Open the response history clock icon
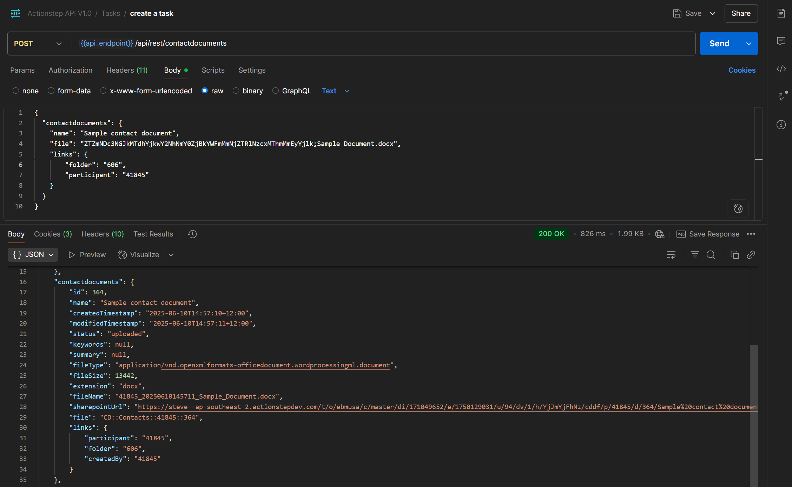This screenshot has width=792, height=487. (192, 234)
